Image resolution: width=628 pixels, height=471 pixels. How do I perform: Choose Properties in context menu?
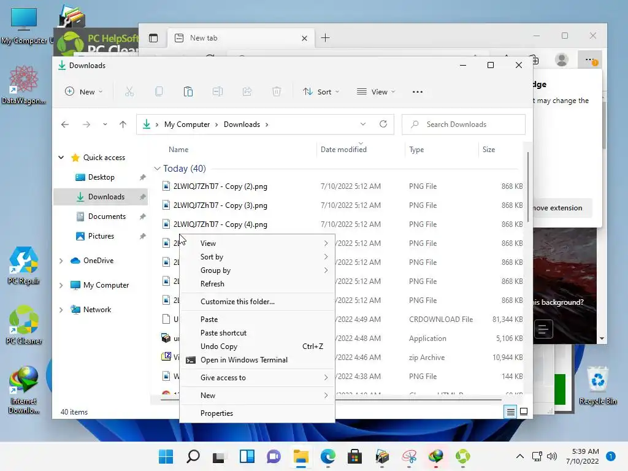pos(257,413)
